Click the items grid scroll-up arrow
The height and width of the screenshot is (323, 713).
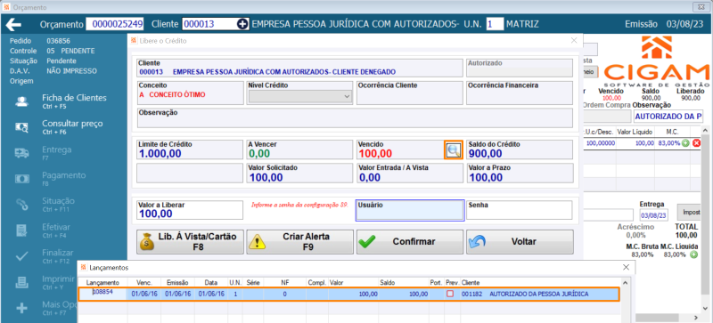click(706, 132)
